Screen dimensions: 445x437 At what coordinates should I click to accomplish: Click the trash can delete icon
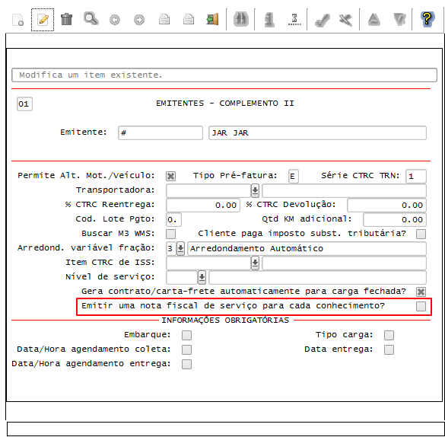[x=67, y=19]
